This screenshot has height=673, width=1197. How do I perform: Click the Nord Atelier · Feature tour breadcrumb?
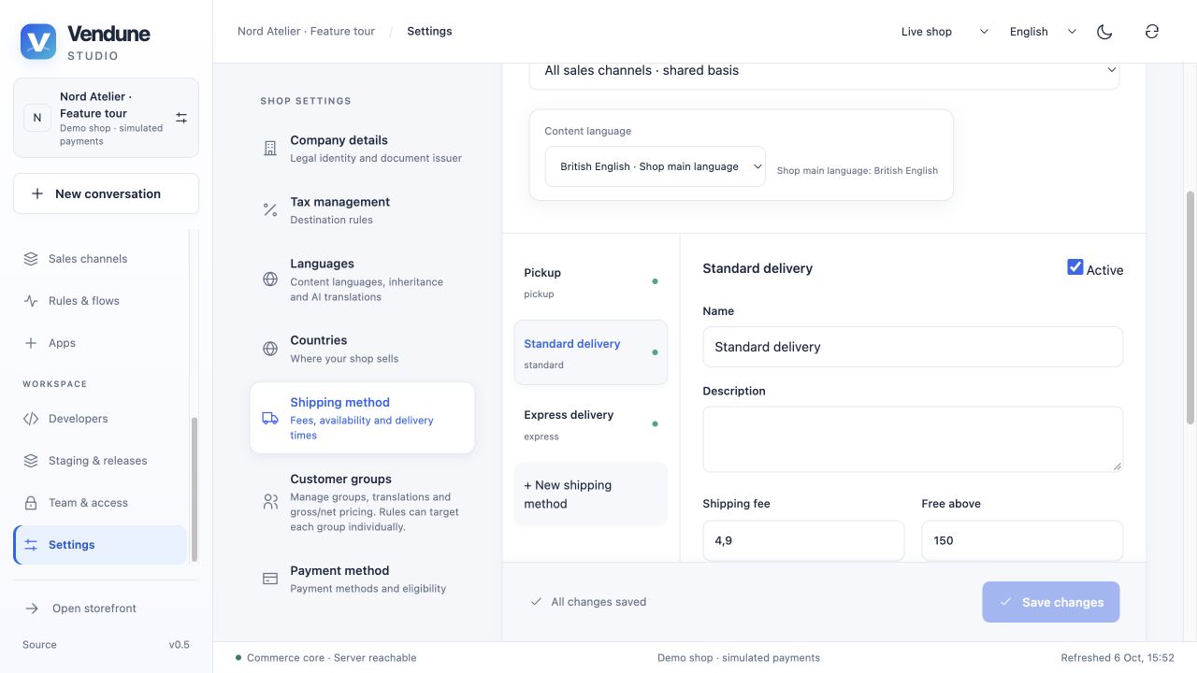pos(306,32)
